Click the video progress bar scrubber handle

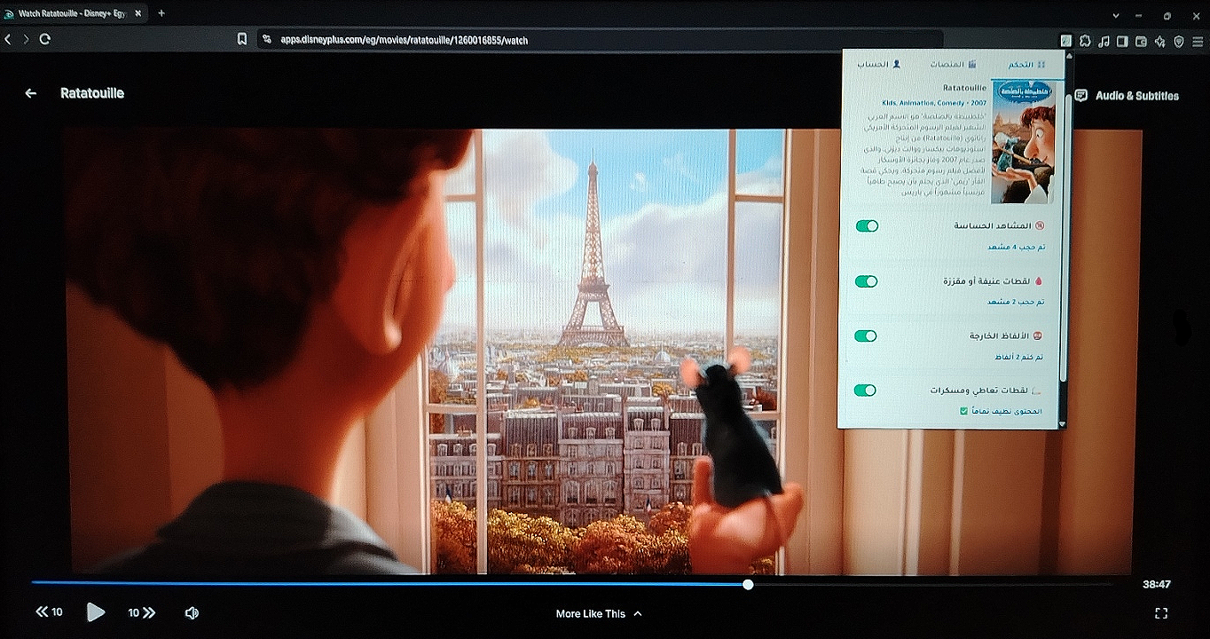(x=748, y=585)
